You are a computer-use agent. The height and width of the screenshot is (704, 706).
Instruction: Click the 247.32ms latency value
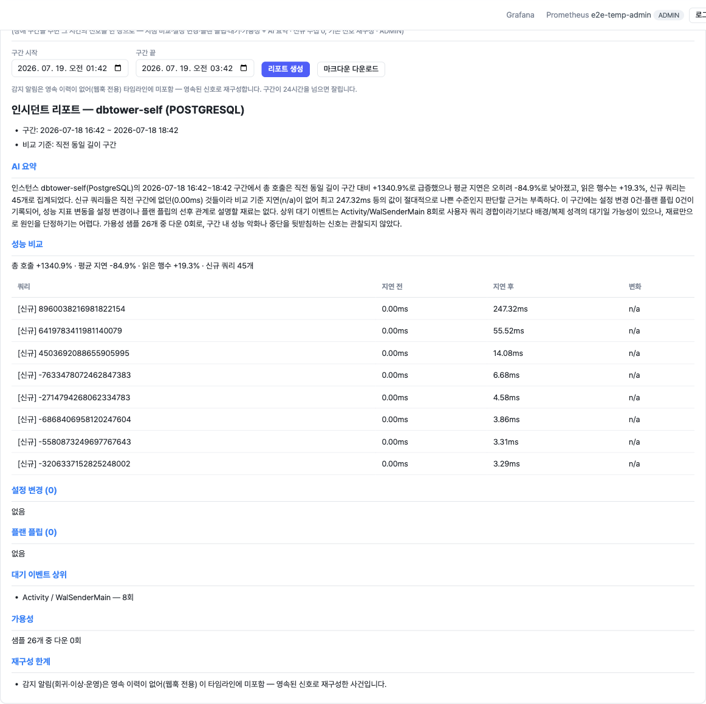coord(510,309)
